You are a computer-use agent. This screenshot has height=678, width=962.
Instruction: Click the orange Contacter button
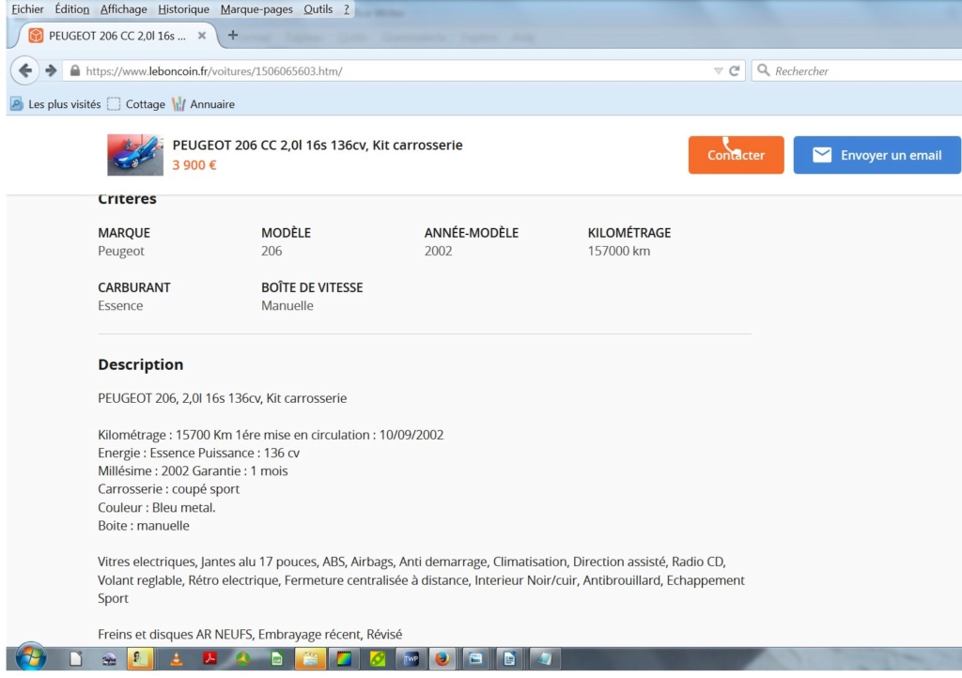736,155
